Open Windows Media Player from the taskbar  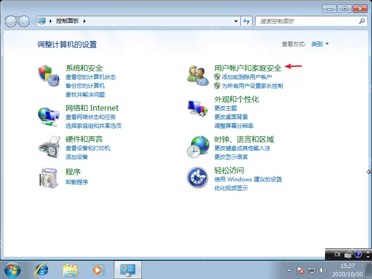(99, 269)
